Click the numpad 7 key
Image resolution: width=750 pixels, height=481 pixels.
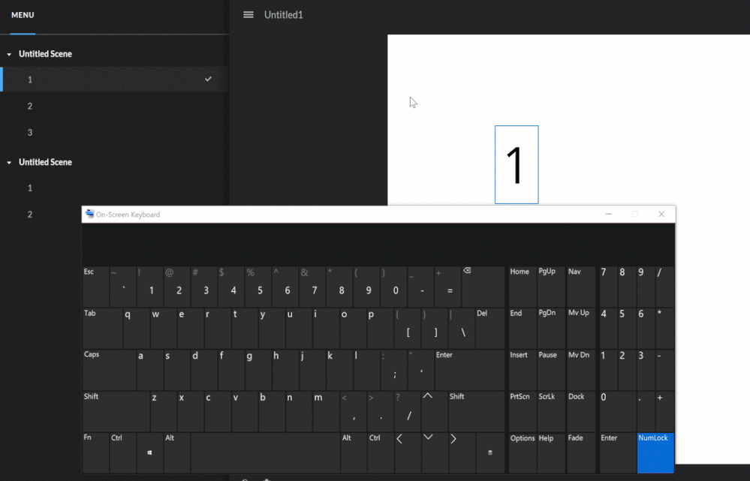608,287
